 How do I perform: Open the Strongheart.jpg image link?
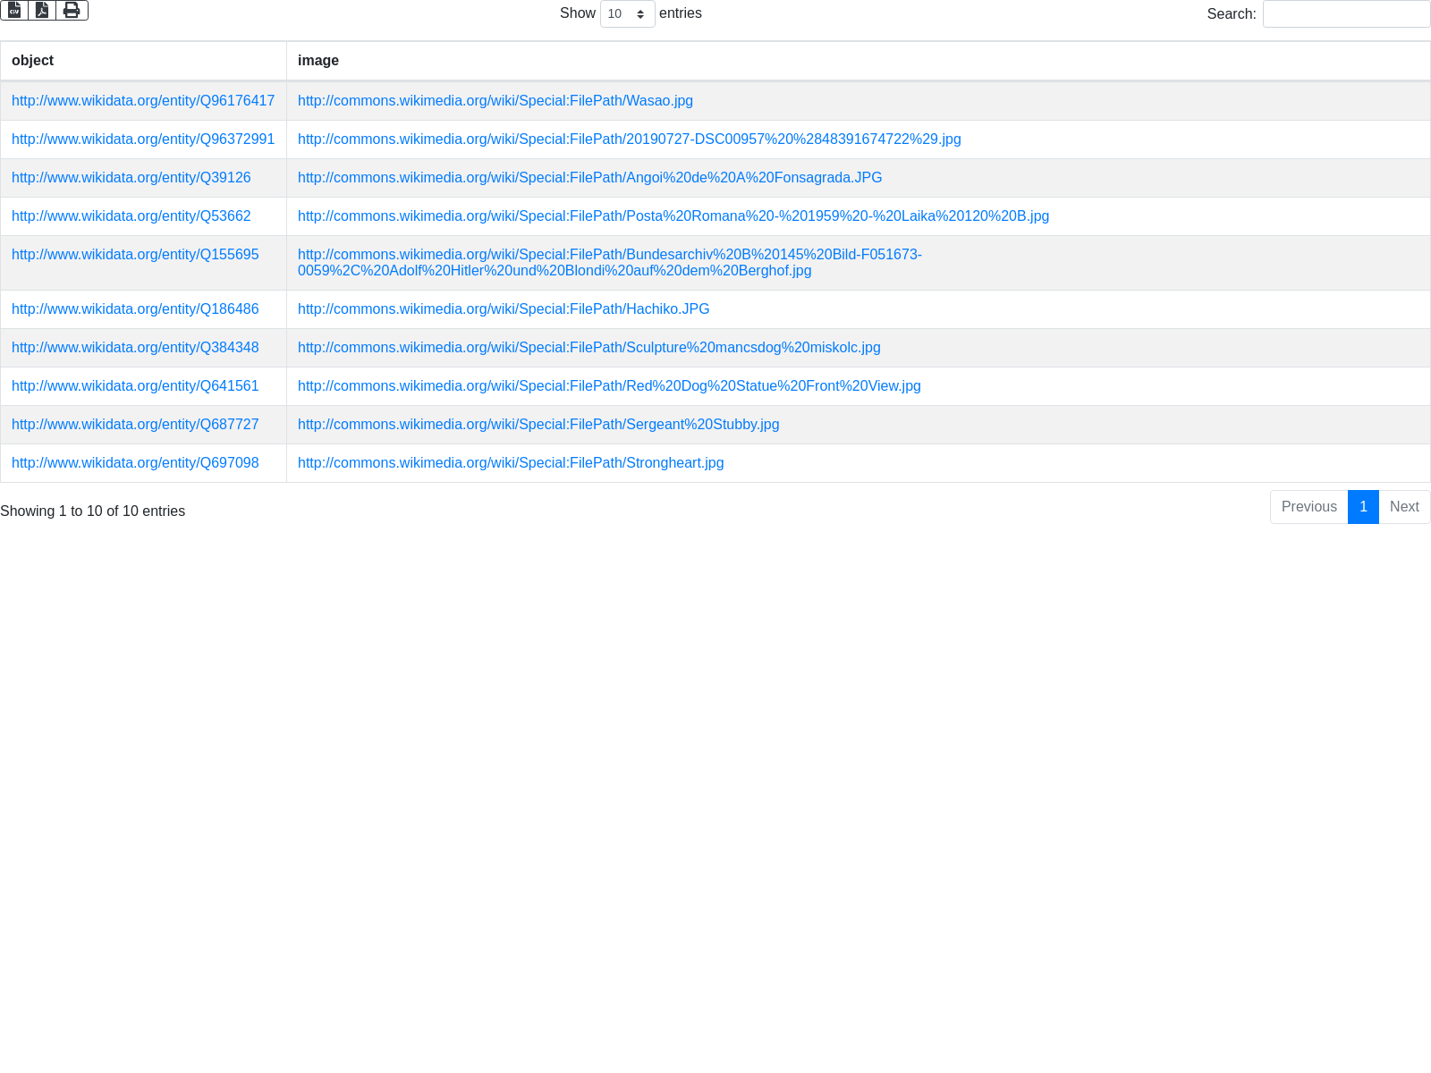pos(510,463)
